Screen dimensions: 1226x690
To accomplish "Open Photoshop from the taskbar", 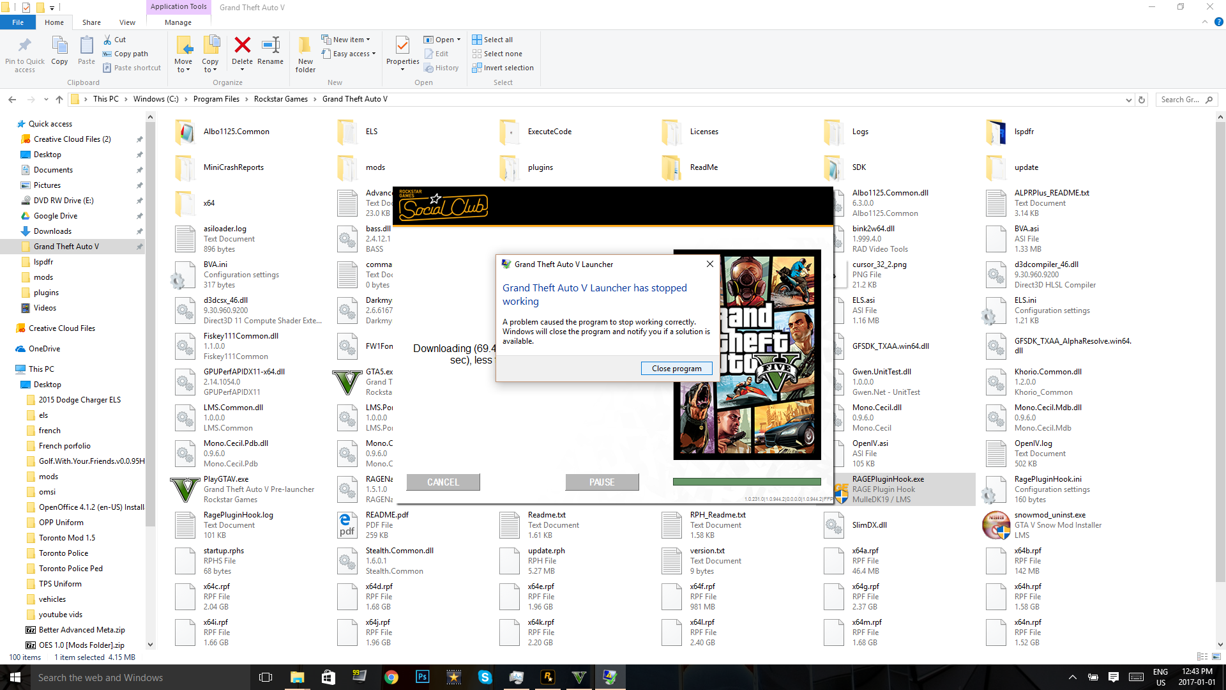I will 422,677.
